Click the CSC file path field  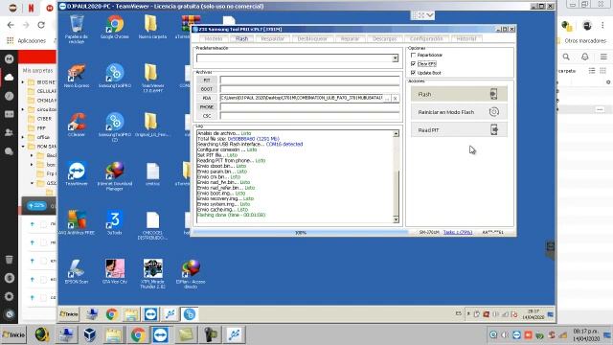click(309, 116)
